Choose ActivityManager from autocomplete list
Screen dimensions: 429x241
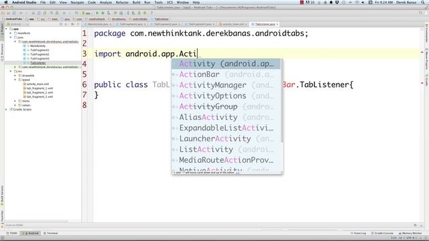[226, 85]
